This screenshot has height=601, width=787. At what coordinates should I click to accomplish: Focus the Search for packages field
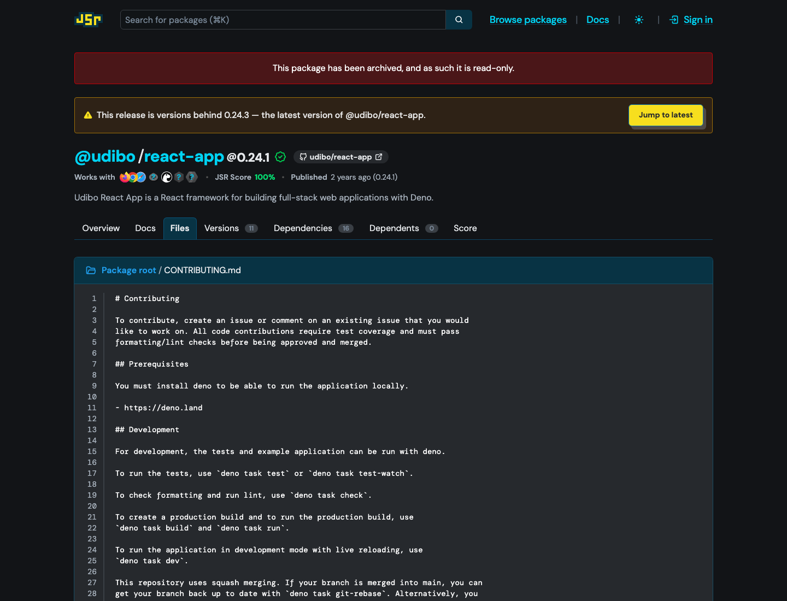point(283,20)
